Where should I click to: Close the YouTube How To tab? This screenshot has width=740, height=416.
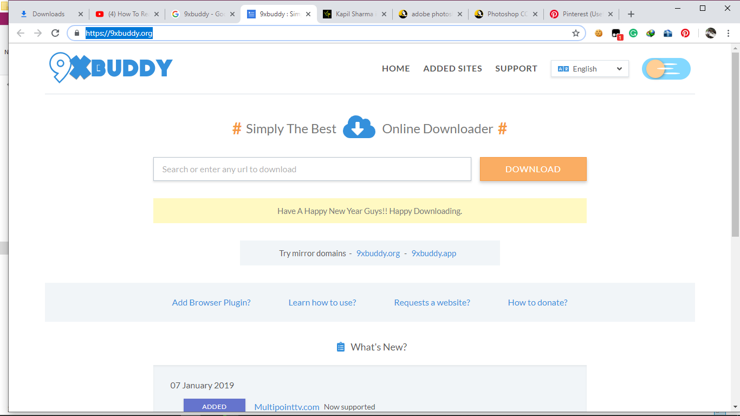pos(157,14)
